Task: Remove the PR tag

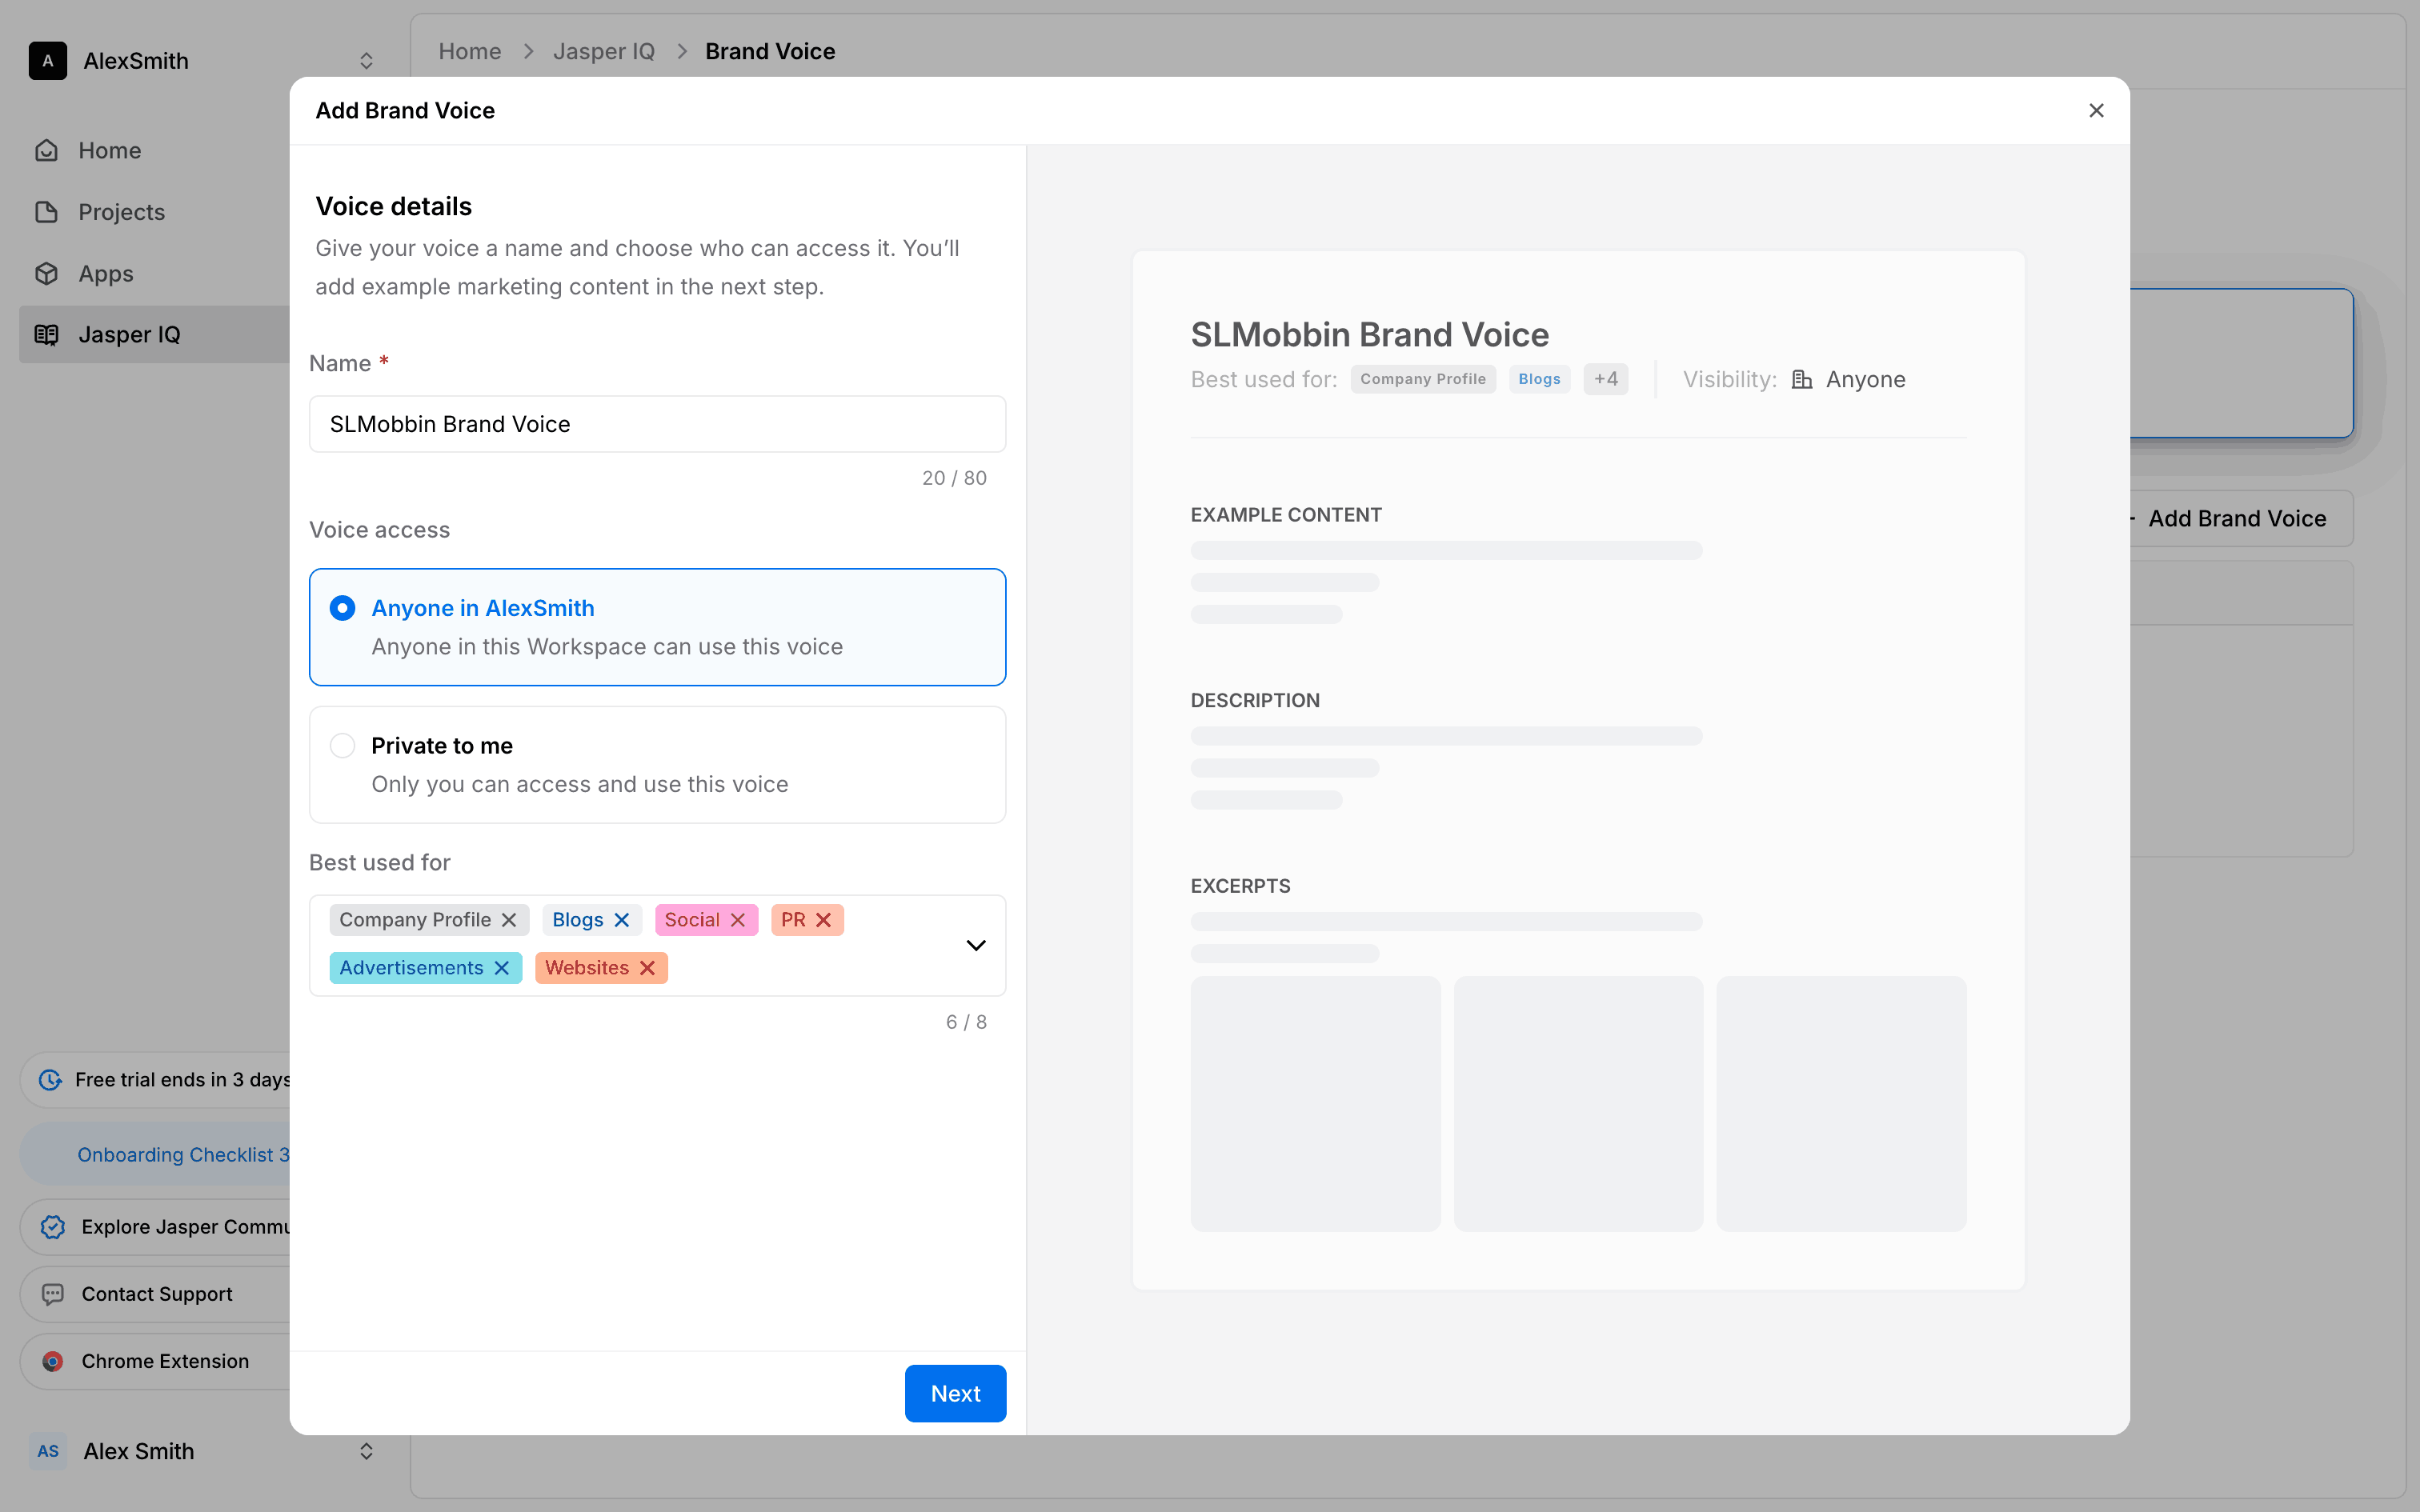Action: click(x=824, y=920)
